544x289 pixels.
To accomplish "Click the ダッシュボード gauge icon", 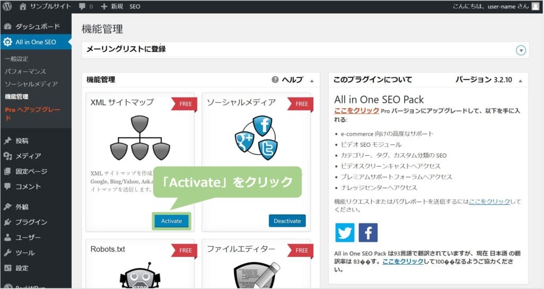I will coord(7,27).
